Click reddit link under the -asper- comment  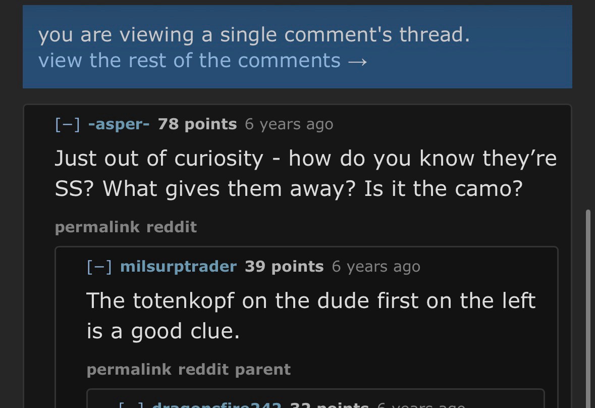(172, 227)
